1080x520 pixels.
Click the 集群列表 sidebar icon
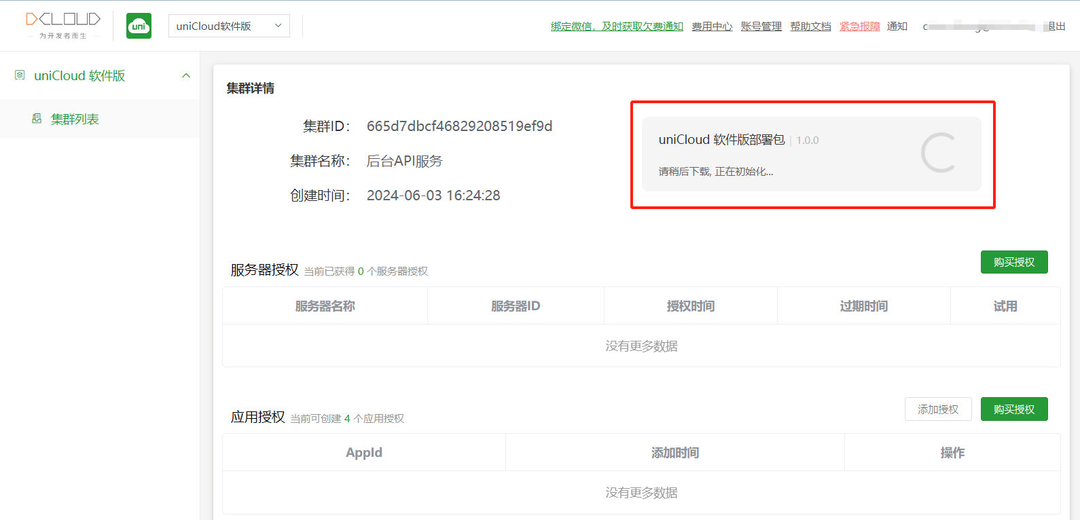37,119
